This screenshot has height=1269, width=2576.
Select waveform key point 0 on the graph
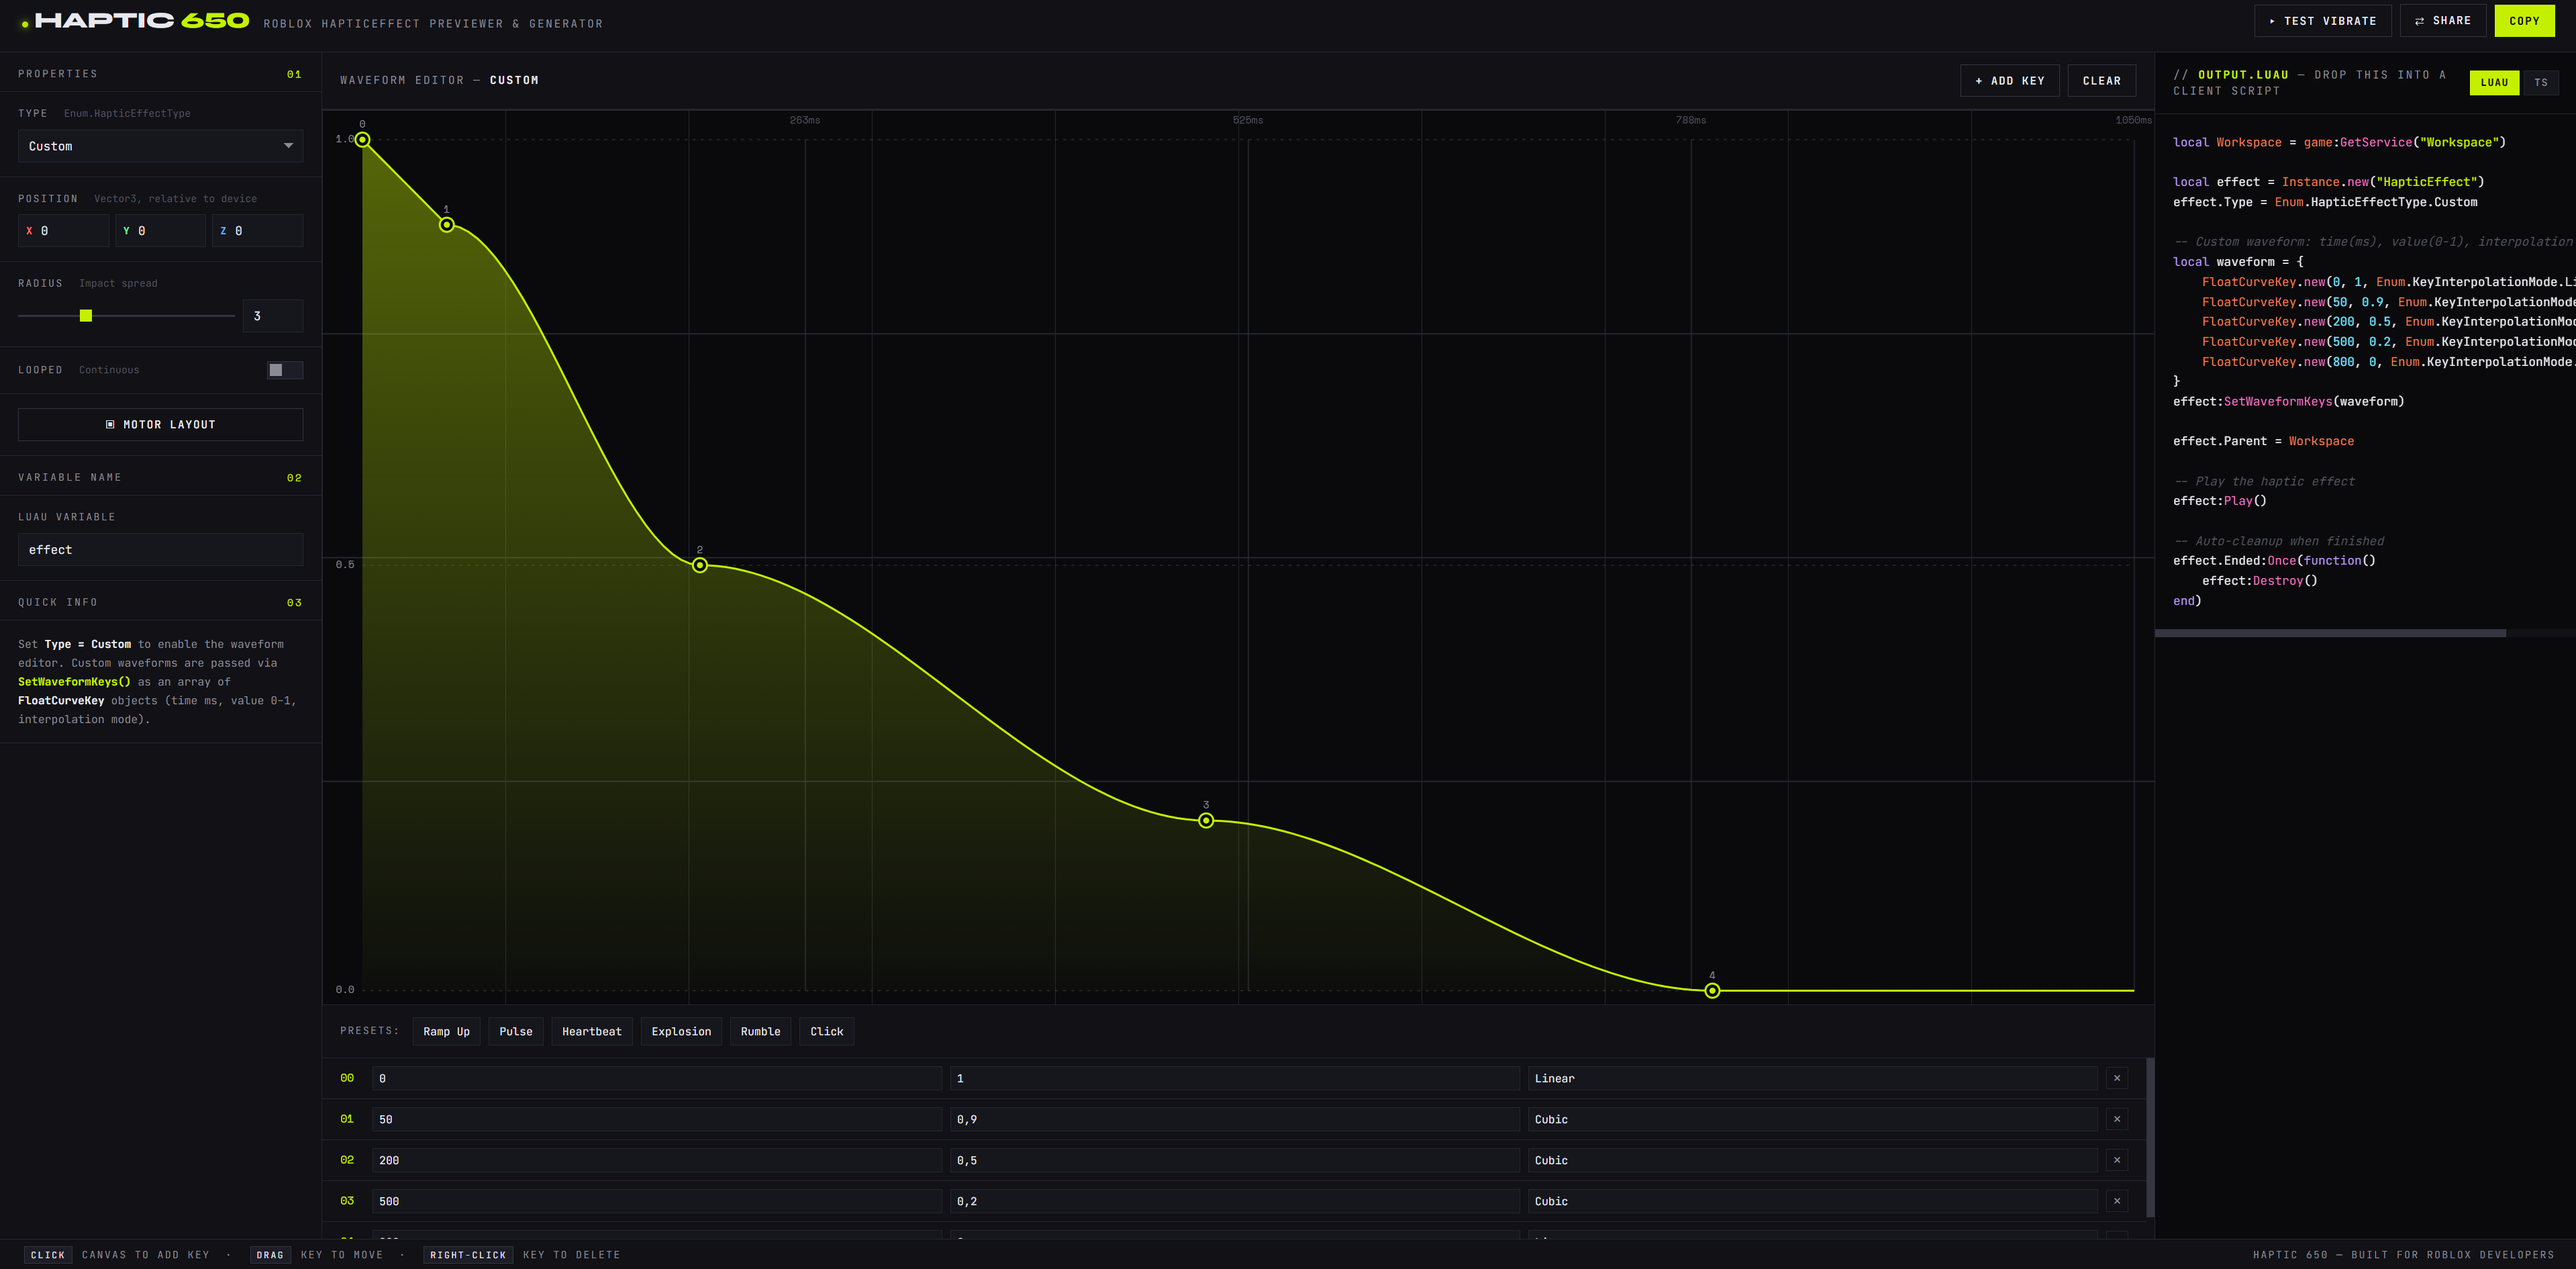pyautogui.click(x=363, y=140)
